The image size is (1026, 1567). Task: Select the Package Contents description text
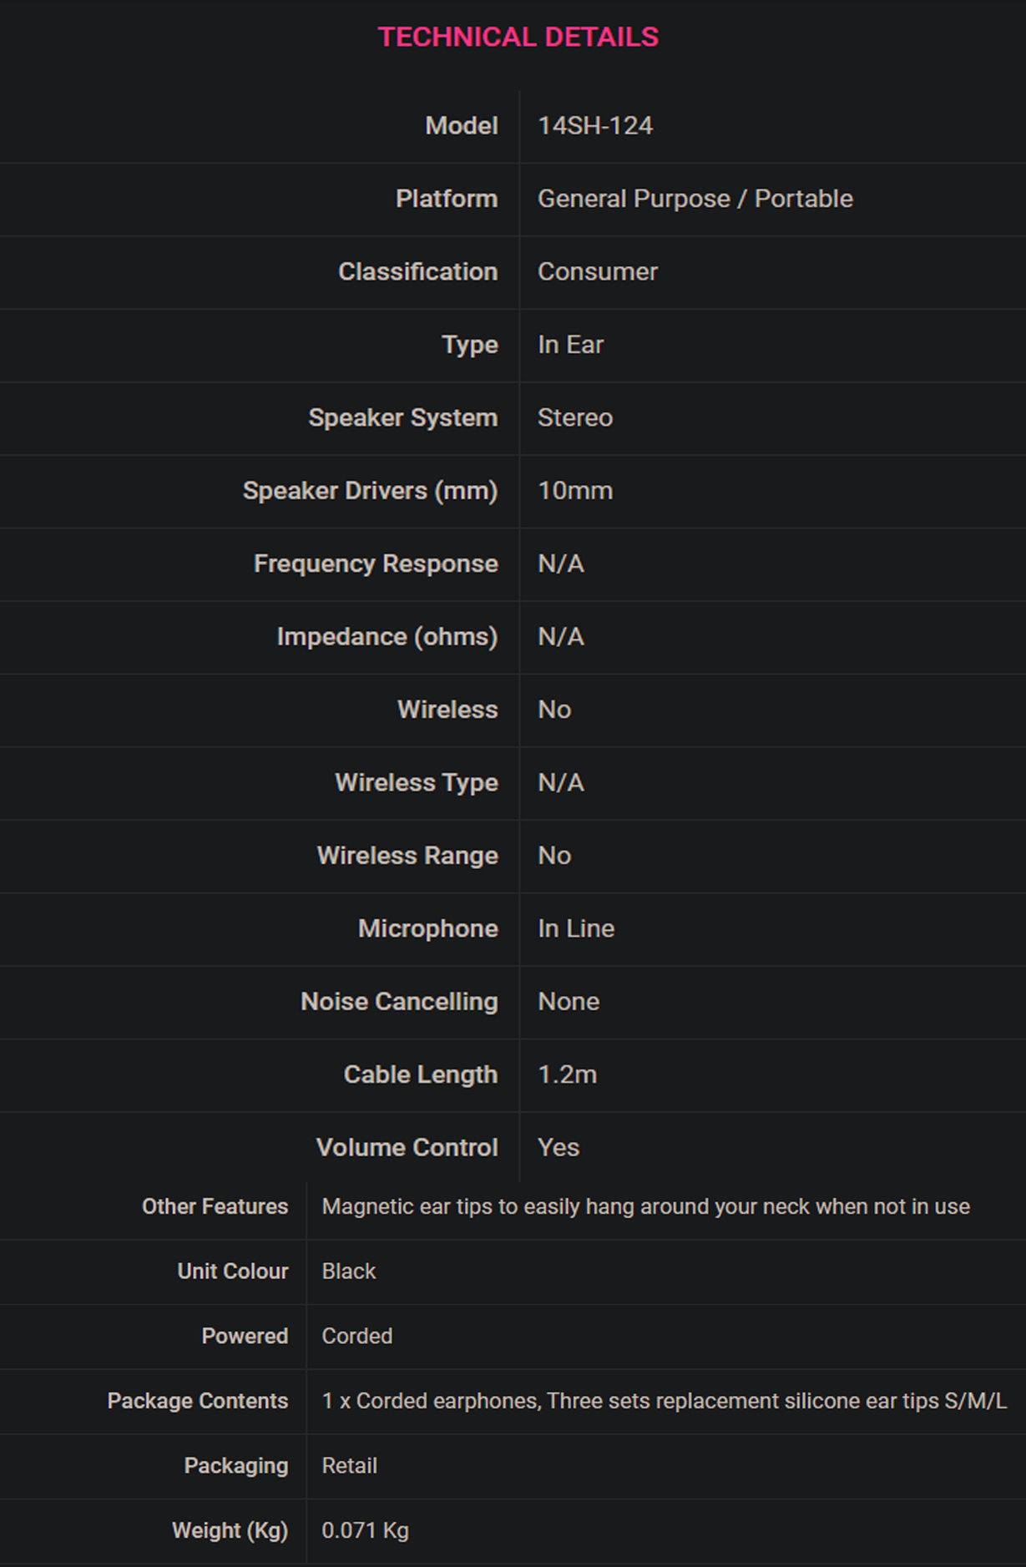coord(664,1401)
